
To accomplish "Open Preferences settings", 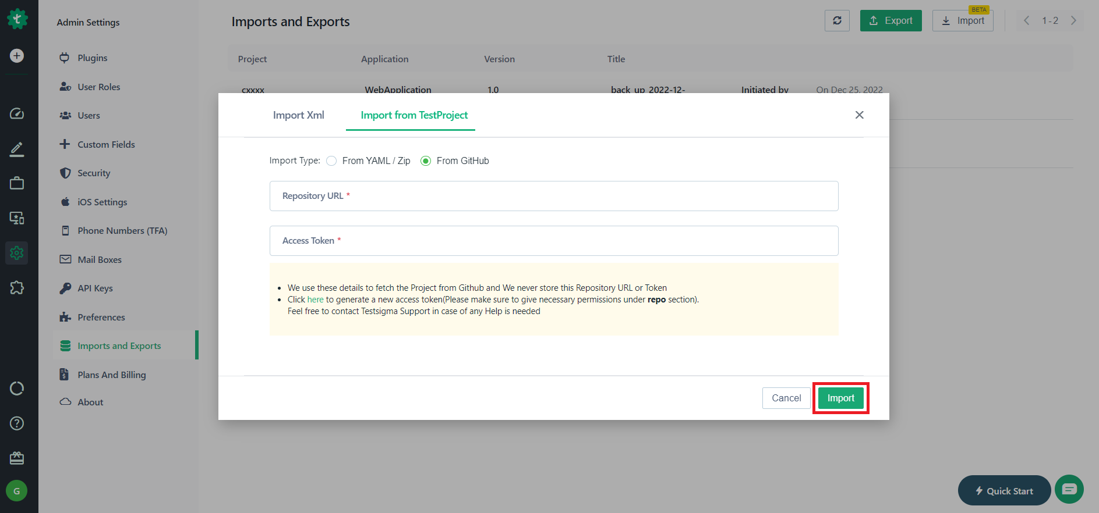I will point(101,317).
